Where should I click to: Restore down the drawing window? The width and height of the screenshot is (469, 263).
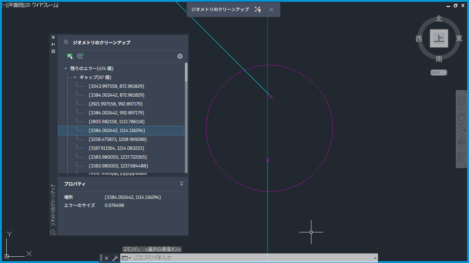(x=455, y=6)
